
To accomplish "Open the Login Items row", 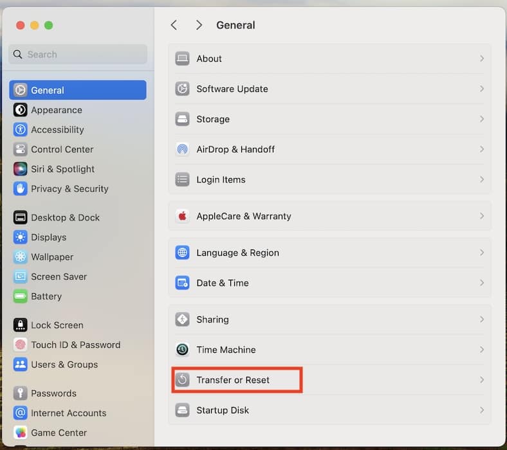I will click(221, 179).
